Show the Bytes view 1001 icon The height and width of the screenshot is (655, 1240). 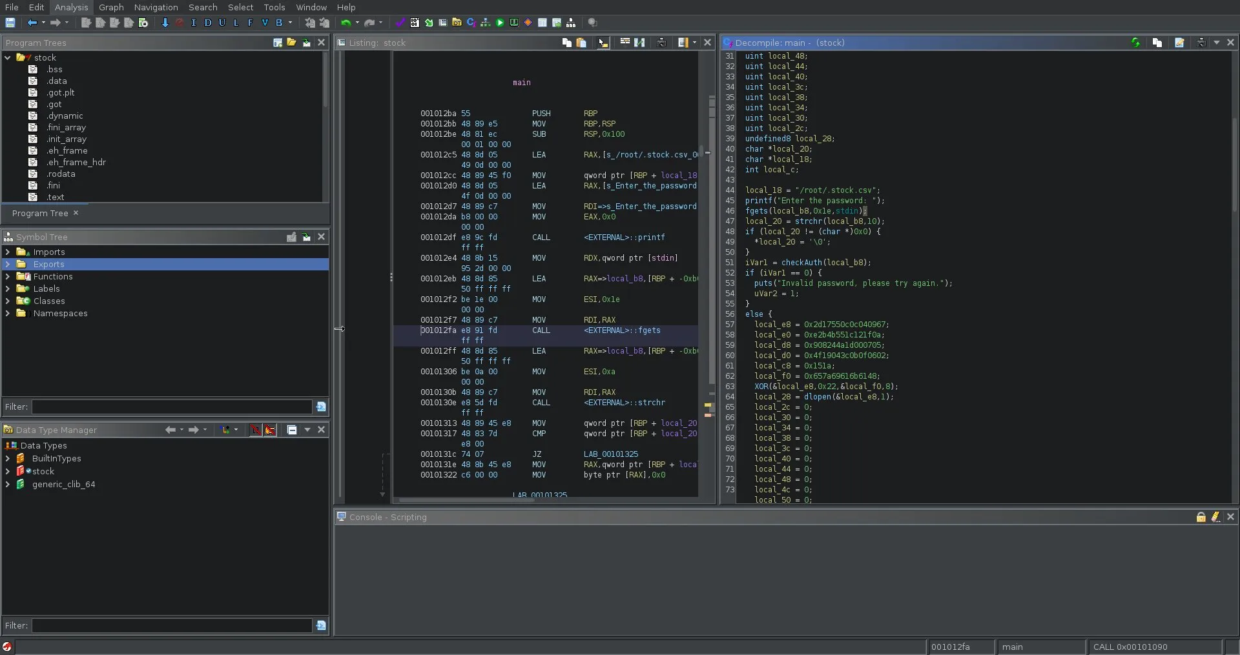415,23
